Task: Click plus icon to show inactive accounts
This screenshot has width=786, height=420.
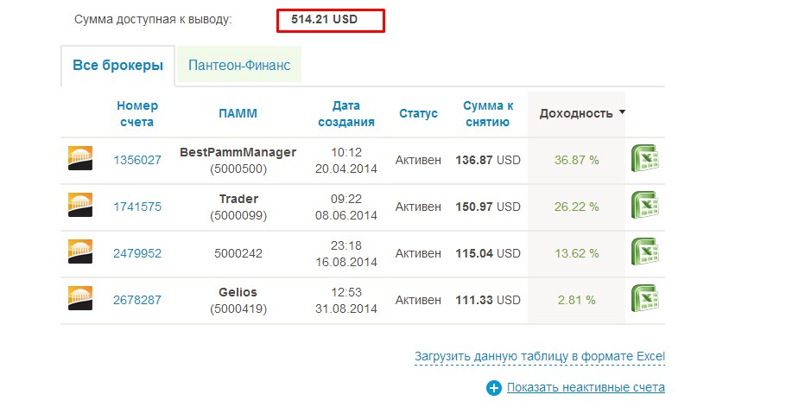Action: (x=494, y=388)
